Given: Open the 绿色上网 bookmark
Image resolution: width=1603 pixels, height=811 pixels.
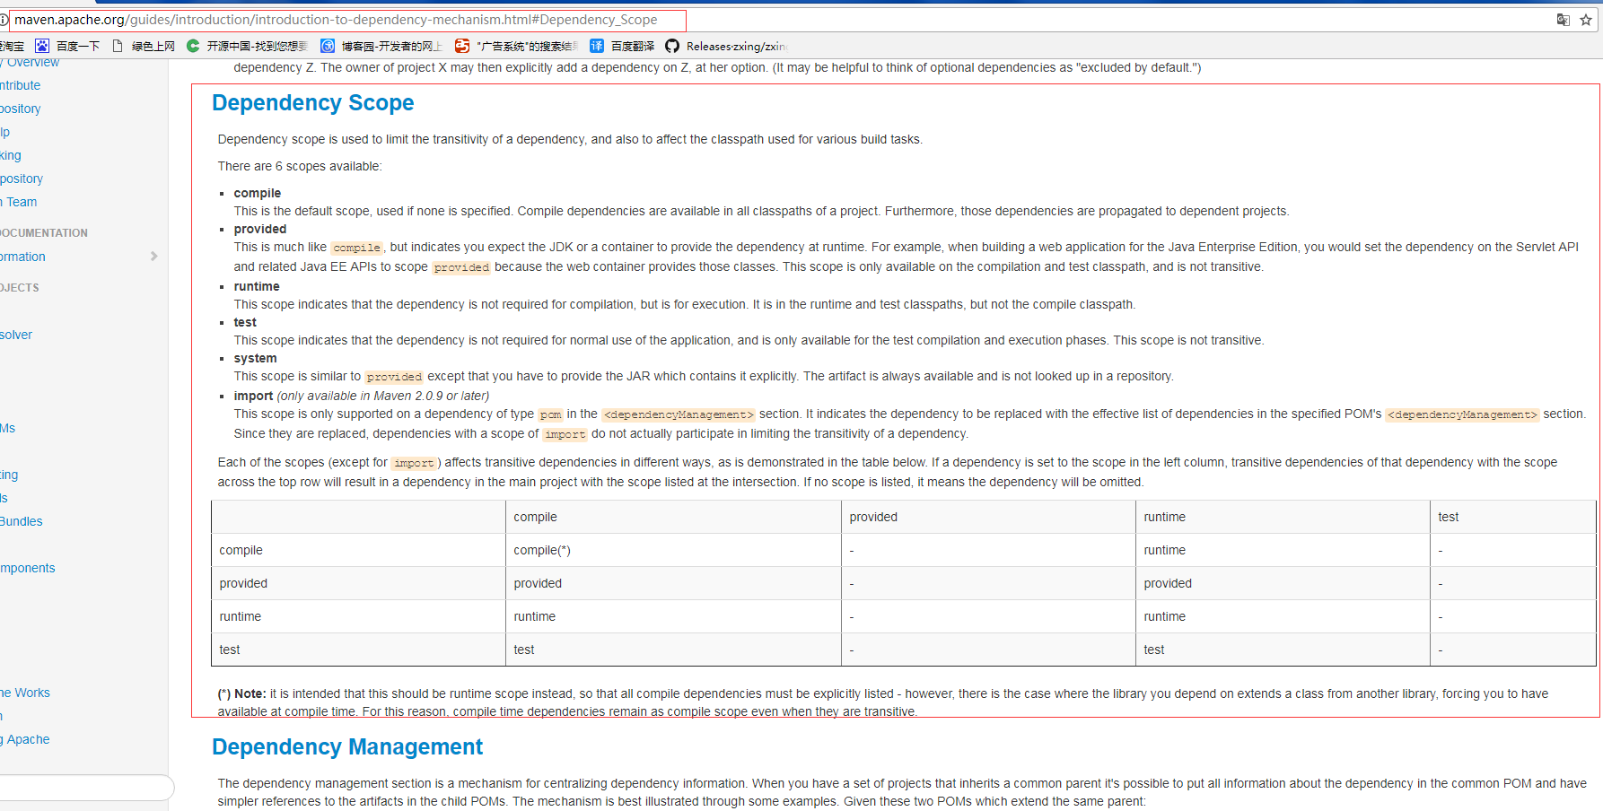Looking at the screenshot, I should [x=144, y=46].
